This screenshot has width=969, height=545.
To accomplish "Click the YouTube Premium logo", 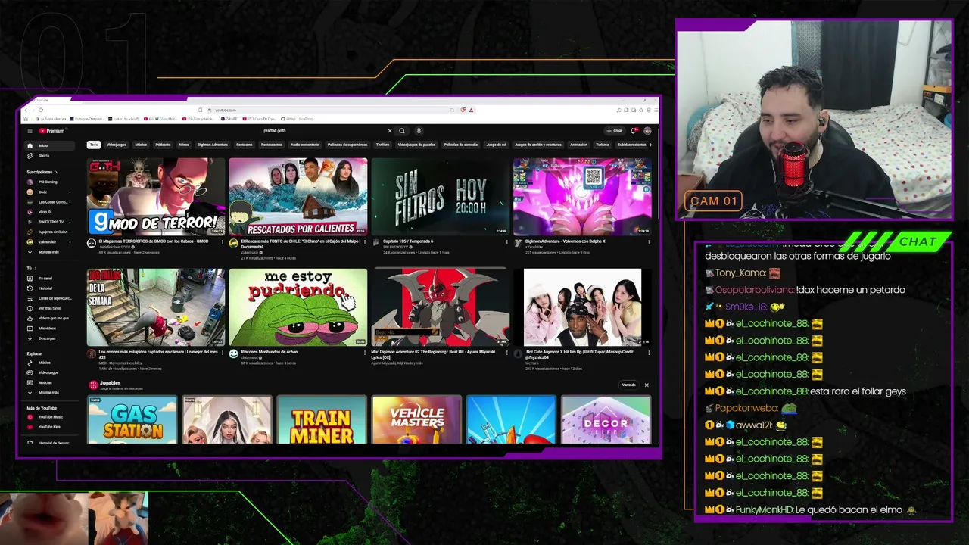I will point(51,131).
